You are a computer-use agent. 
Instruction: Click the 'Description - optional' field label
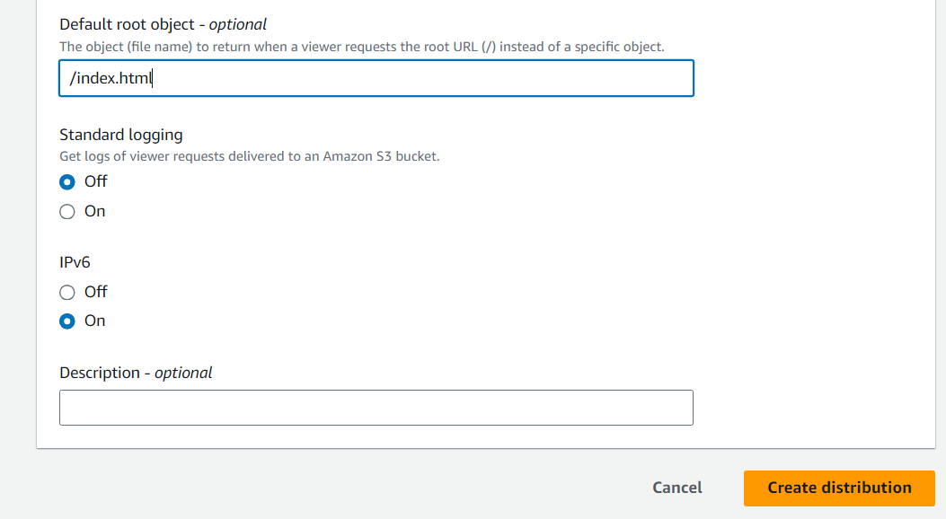(136, 373)
